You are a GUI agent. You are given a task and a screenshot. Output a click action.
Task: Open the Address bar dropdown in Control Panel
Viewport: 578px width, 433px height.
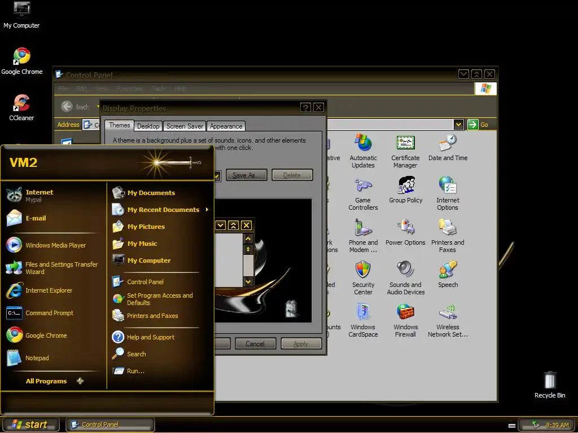click(458, 125)
